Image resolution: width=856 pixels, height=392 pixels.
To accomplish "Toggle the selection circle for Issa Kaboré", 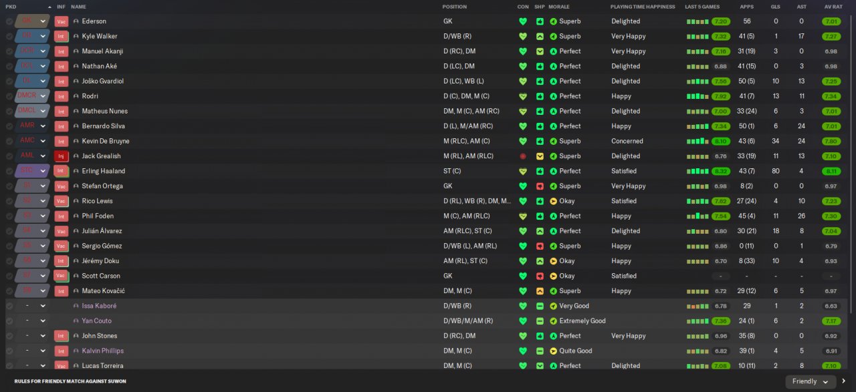I will click(x=9, y=306).
